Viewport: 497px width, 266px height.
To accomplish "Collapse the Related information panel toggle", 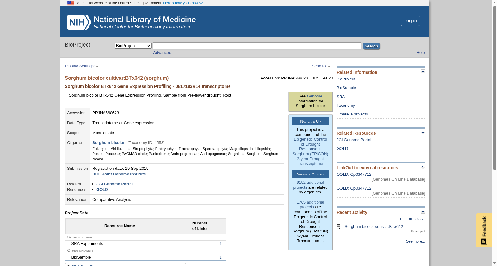I will pos(423,72).
